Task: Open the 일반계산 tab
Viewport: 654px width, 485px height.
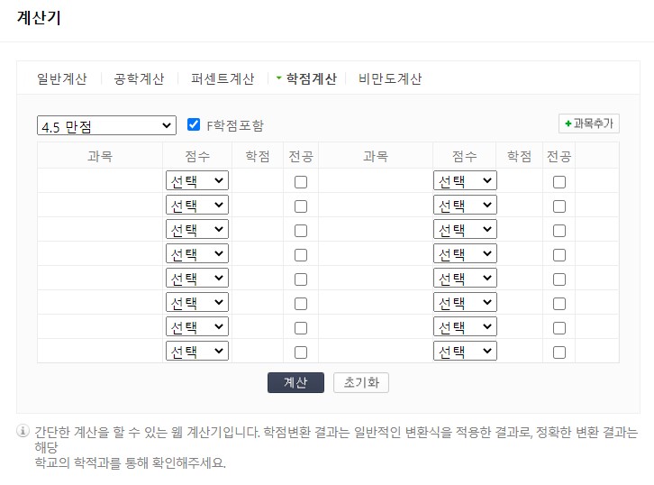Action: pyautogui.click(x=62, y=78)
